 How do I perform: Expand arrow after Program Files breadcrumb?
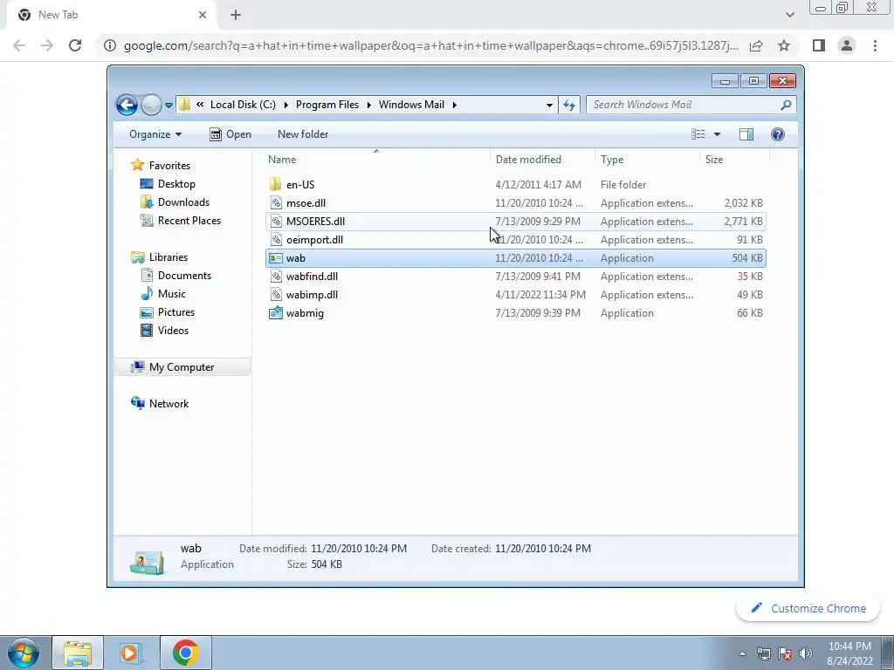pyautogui.click(x=369, y=105)
